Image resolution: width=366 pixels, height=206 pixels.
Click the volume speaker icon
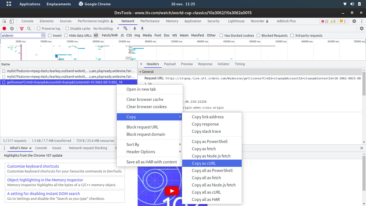point(352,4)
